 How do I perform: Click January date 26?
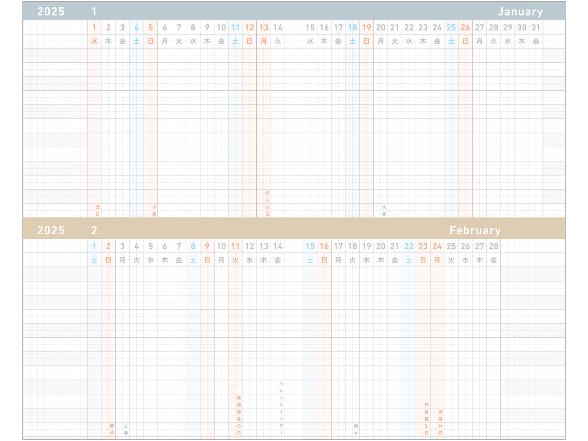pos(465,28)
